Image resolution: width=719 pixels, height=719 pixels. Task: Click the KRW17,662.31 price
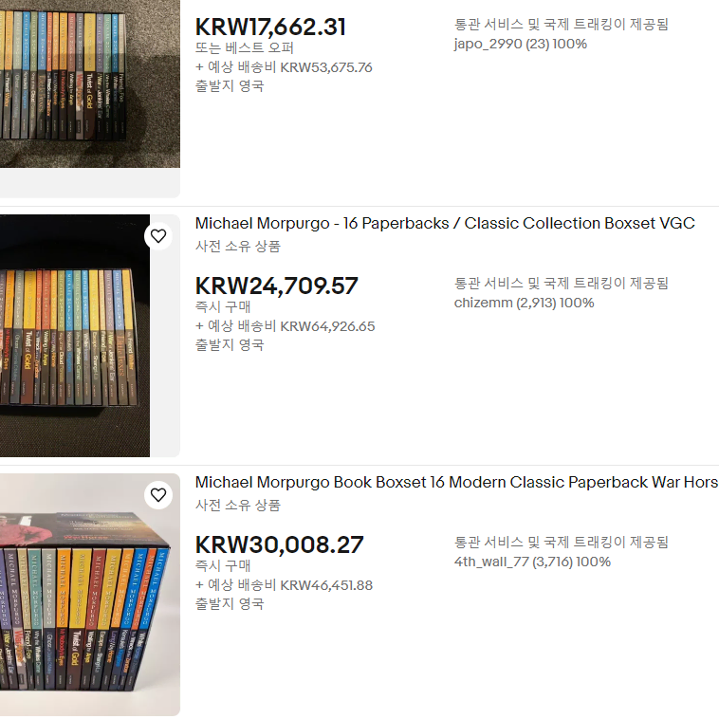coord(270,28)
